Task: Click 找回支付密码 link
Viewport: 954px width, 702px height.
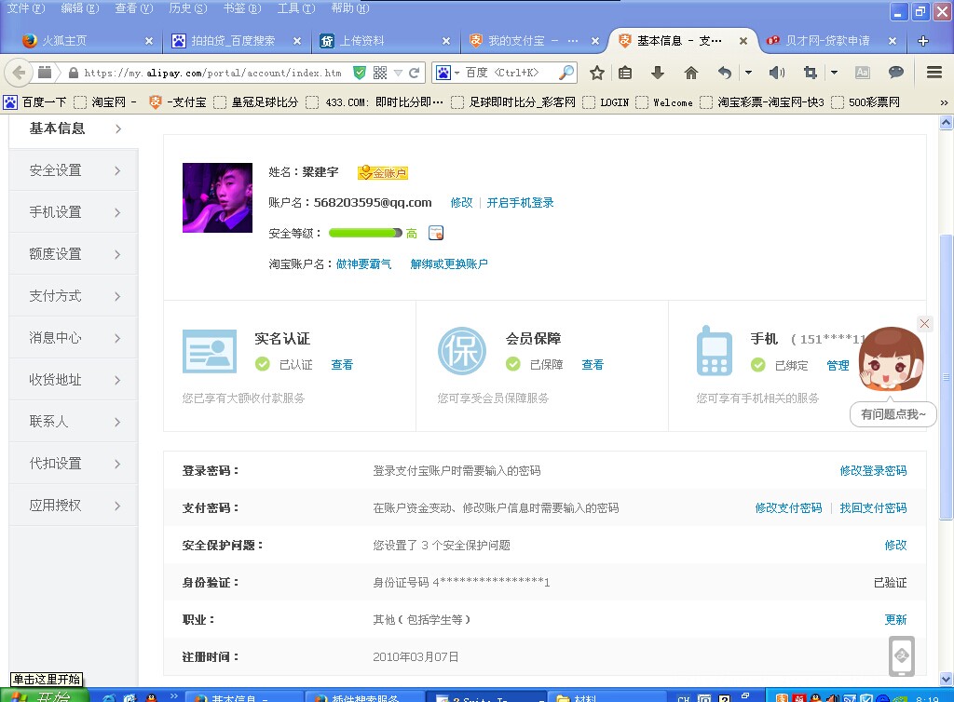Action: point(872,508)
